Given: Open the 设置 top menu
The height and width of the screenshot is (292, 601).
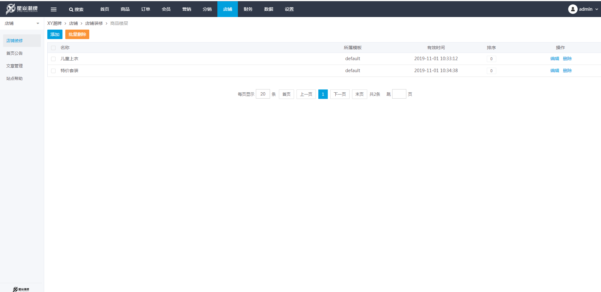Looking at the screenshot, I should [289, 9].
